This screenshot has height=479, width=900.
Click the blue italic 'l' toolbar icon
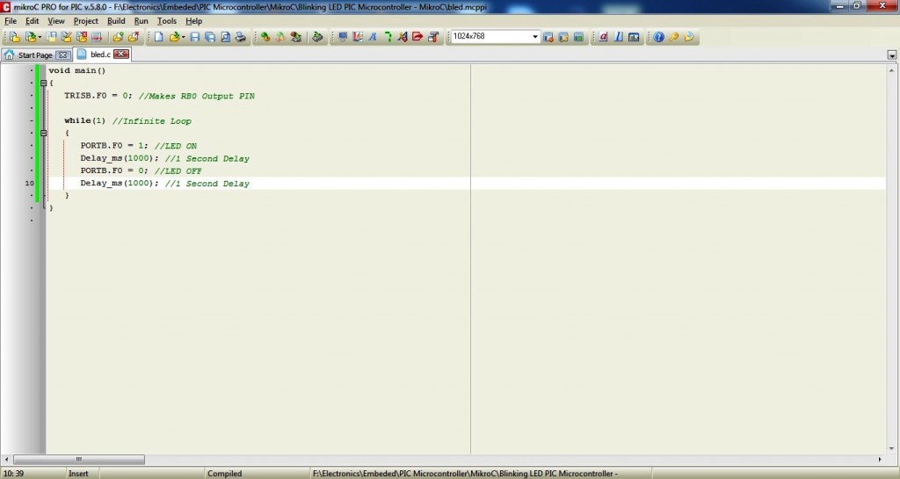pyautogui.click(x=618, y=37)
